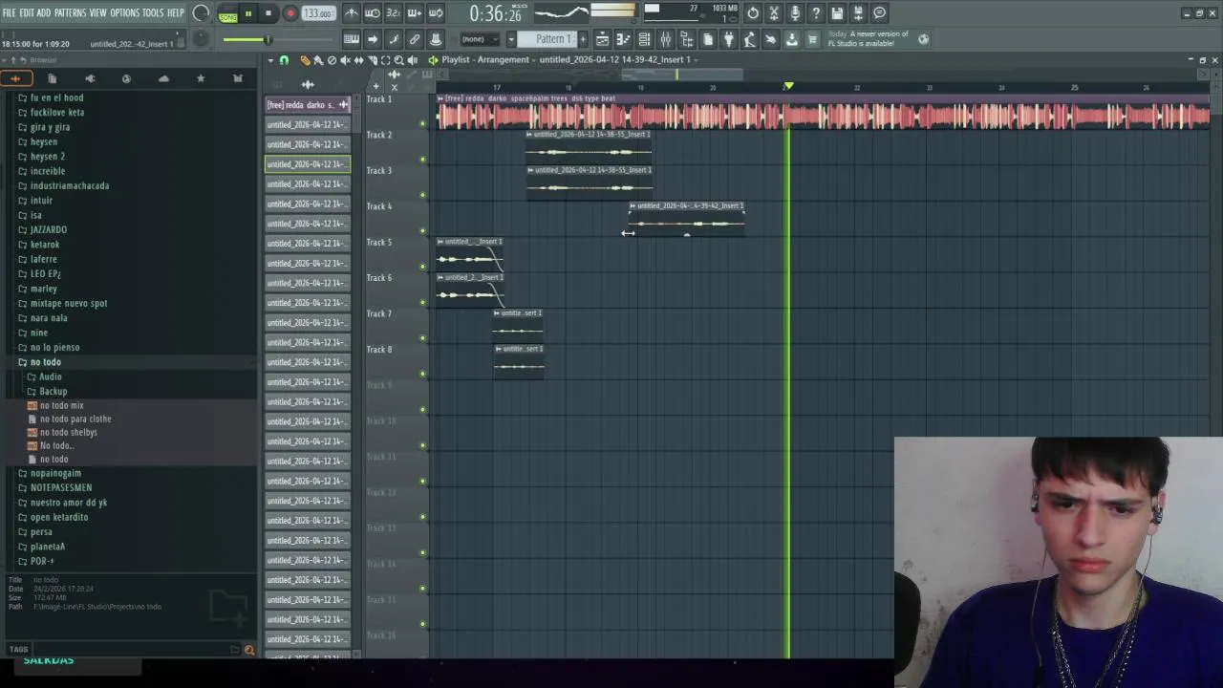1223x688 pixels.
Task: Open the VIEW menu
Action: pyautogui.click(x=97, y=12)
